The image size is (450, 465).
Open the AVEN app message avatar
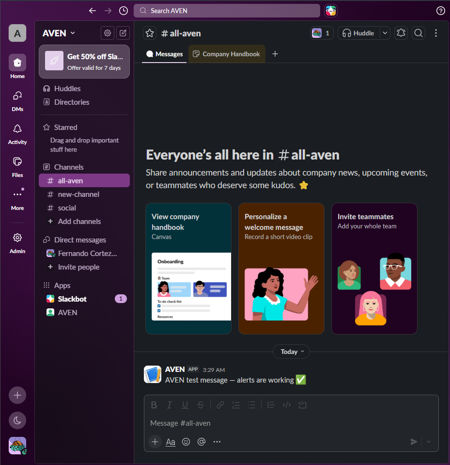(153, 374)
